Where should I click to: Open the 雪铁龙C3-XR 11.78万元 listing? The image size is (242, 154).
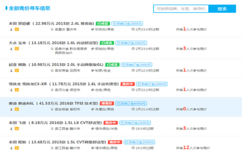[x=64, y=84]
